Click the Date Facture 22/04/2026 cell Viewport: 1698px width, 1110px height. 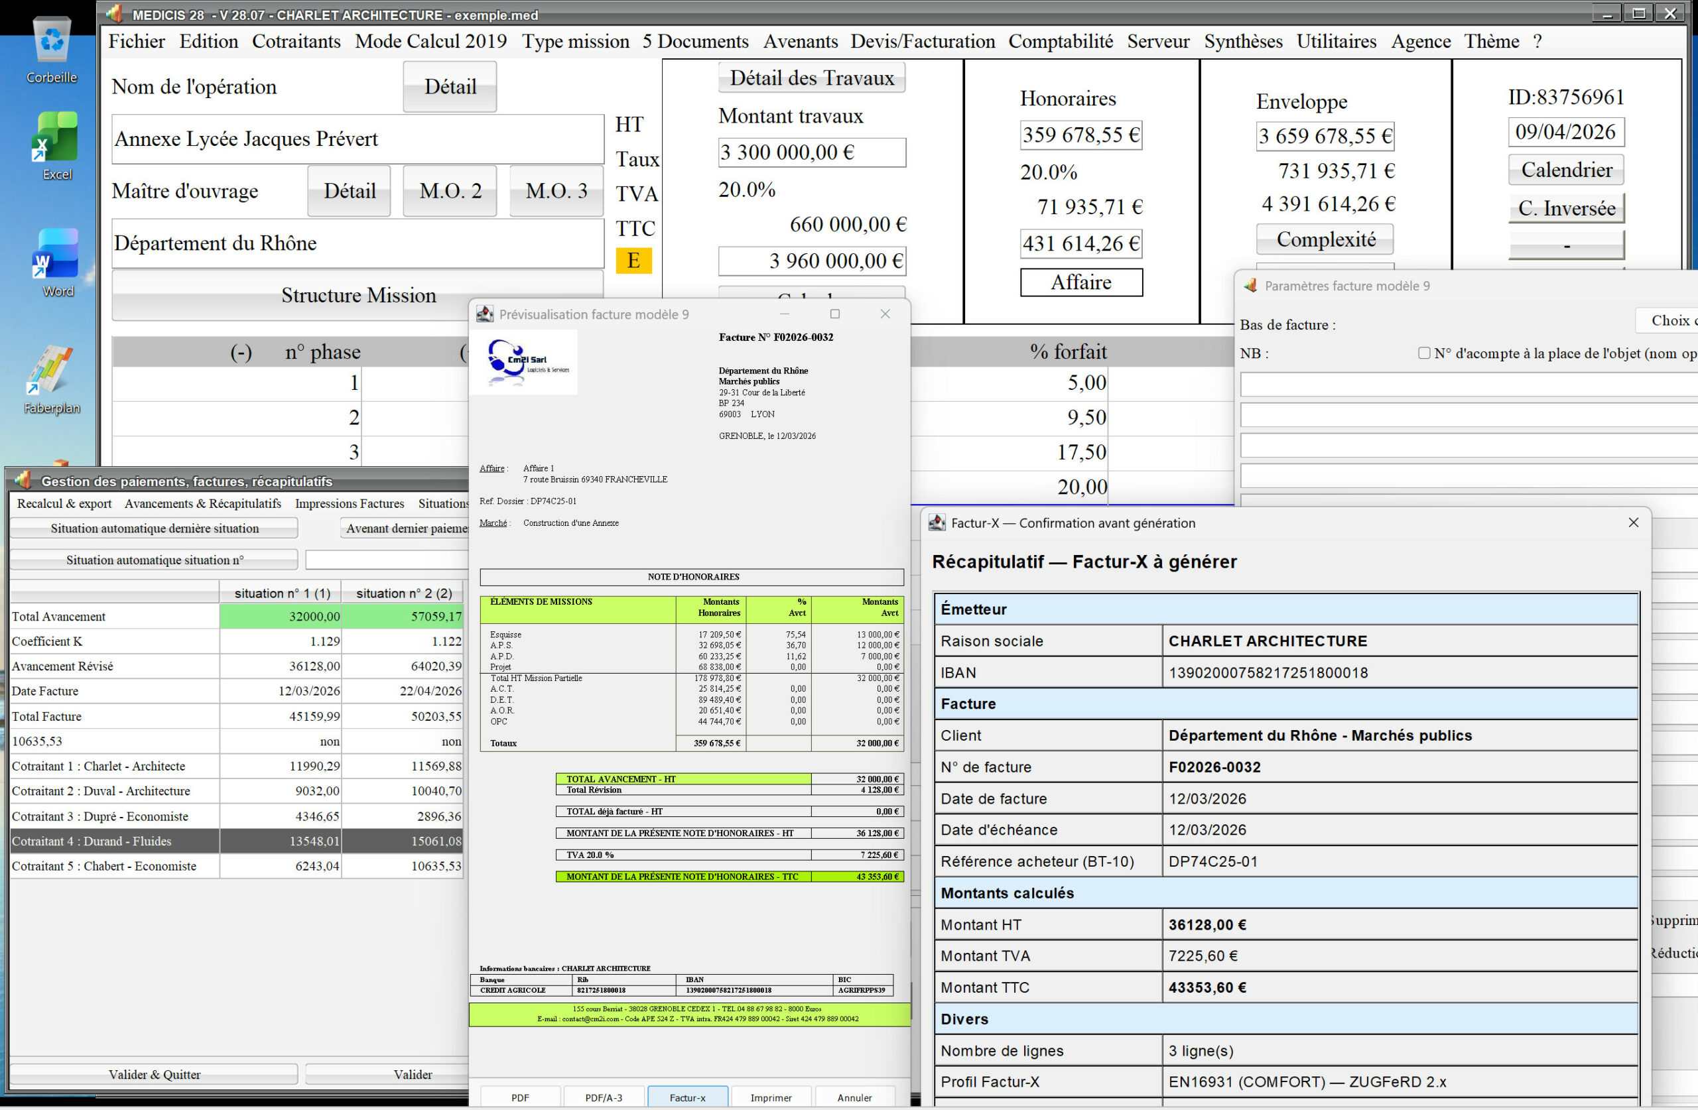403,691
